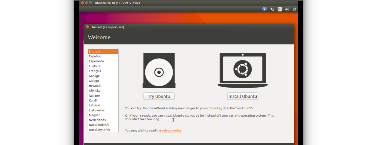The image size is (368, 145).
Task: Select Esperanto in the language list
Action: (103, 61)
